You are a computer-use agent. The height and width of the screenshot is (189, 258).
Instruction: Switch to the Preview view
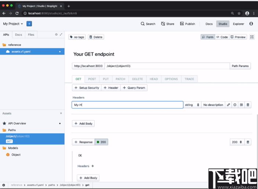tap(238, 37)
